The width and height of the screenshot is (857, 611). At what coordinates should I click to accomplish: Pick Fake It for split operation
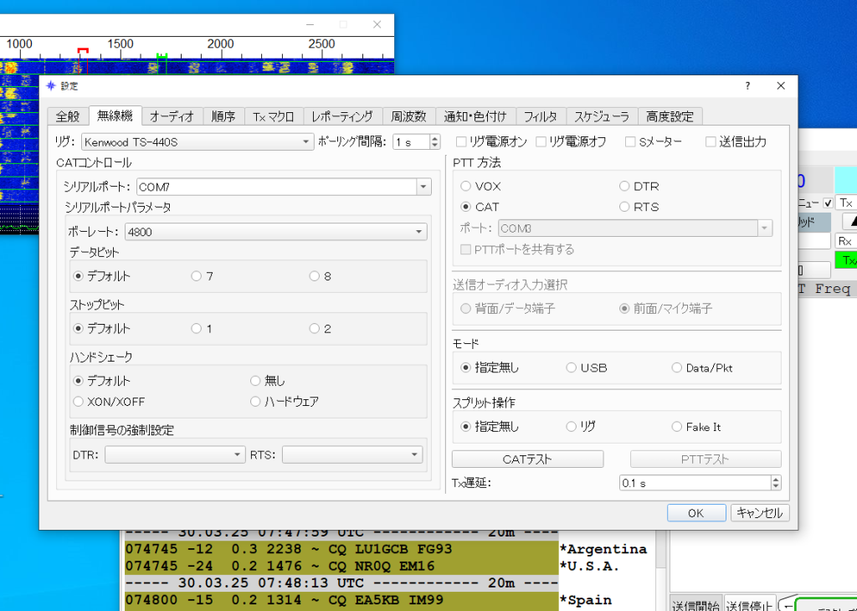coord(677,427)
